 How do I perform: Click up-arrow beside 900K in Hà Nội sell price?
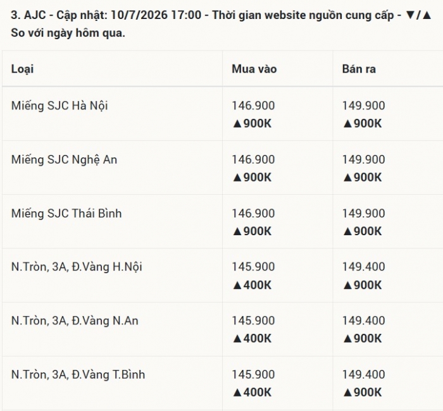coord(347,124)
